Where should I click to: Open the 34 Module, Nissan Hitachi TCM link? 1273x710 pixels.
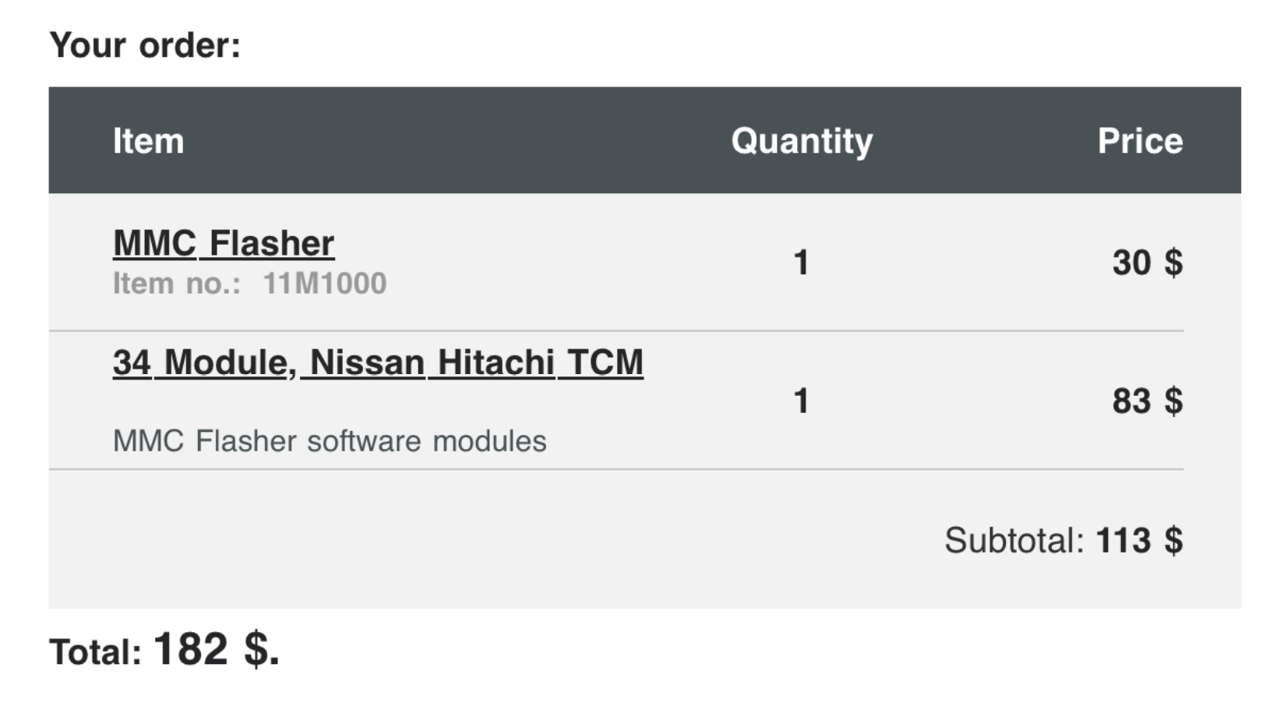click(378, 362)
